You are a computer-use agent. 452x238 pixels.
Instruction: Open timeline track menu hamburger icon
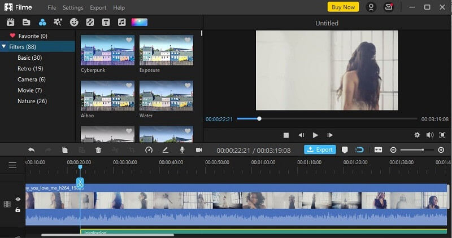(x=12, y=165)
